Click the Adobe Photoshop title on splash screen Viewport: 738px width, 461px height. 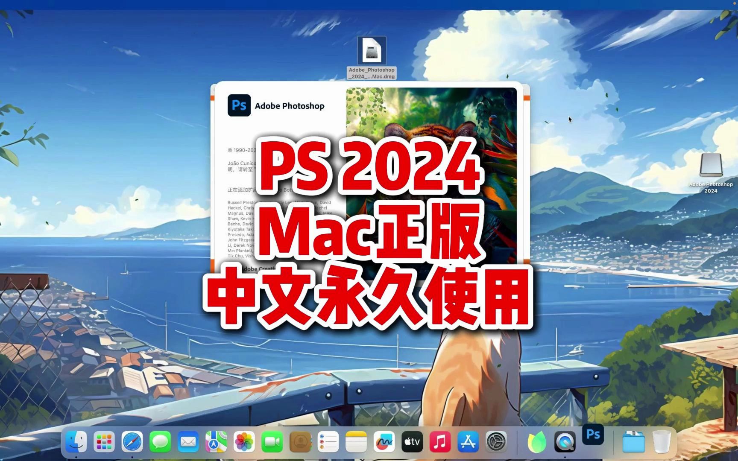[x=290, y=106]
